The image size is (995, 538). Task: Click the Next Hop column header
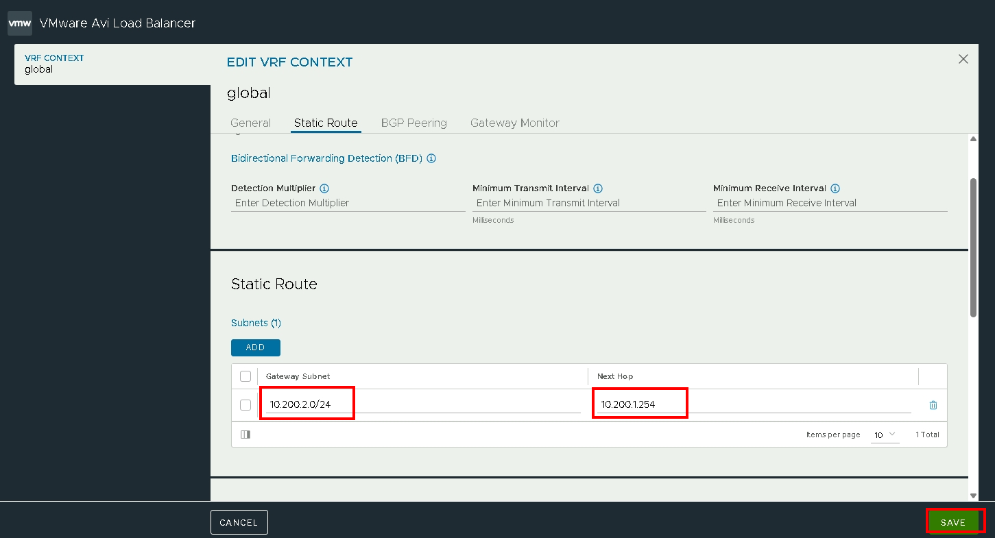tap(615, 376)
